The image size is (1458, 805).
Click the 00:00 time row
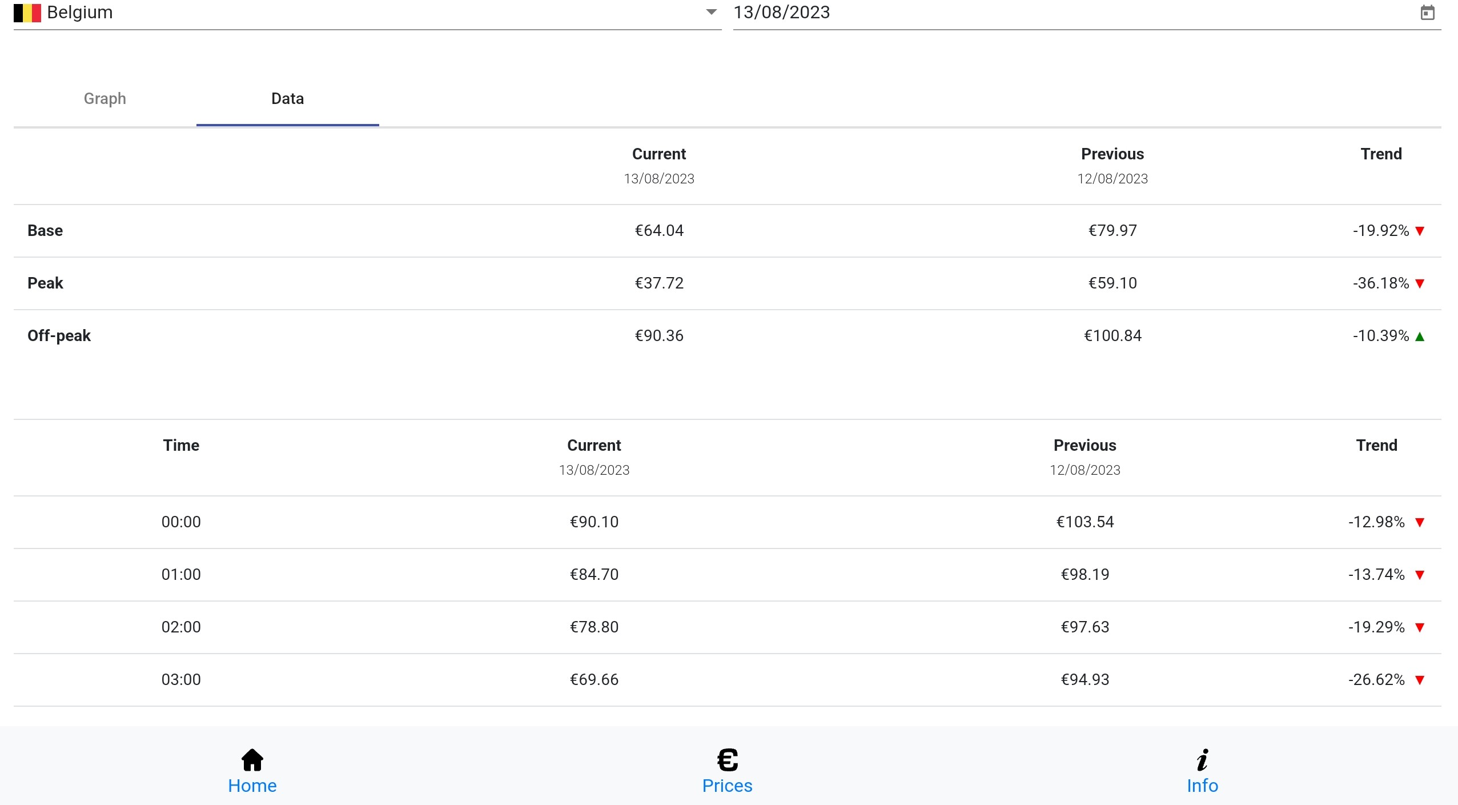[x=181, y=522]
